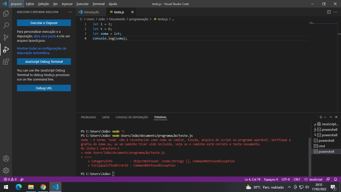
Task: Open the Accounts icon in activity bar
Action: tap(6, 158)
